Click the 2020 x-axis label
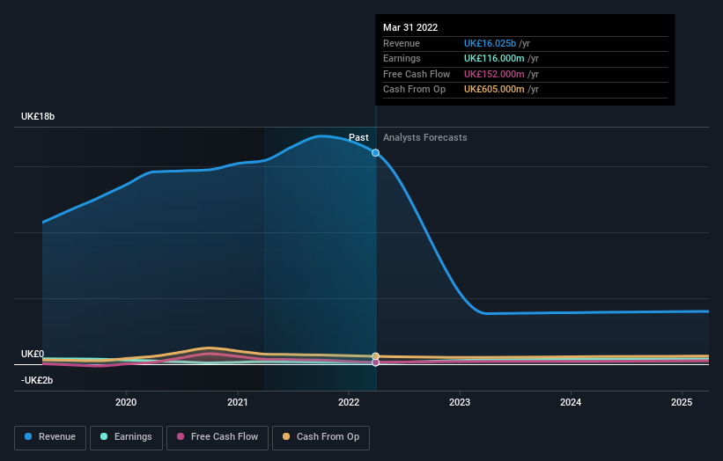Viewport: 723px width, 461px height. (x=126, y=402)
